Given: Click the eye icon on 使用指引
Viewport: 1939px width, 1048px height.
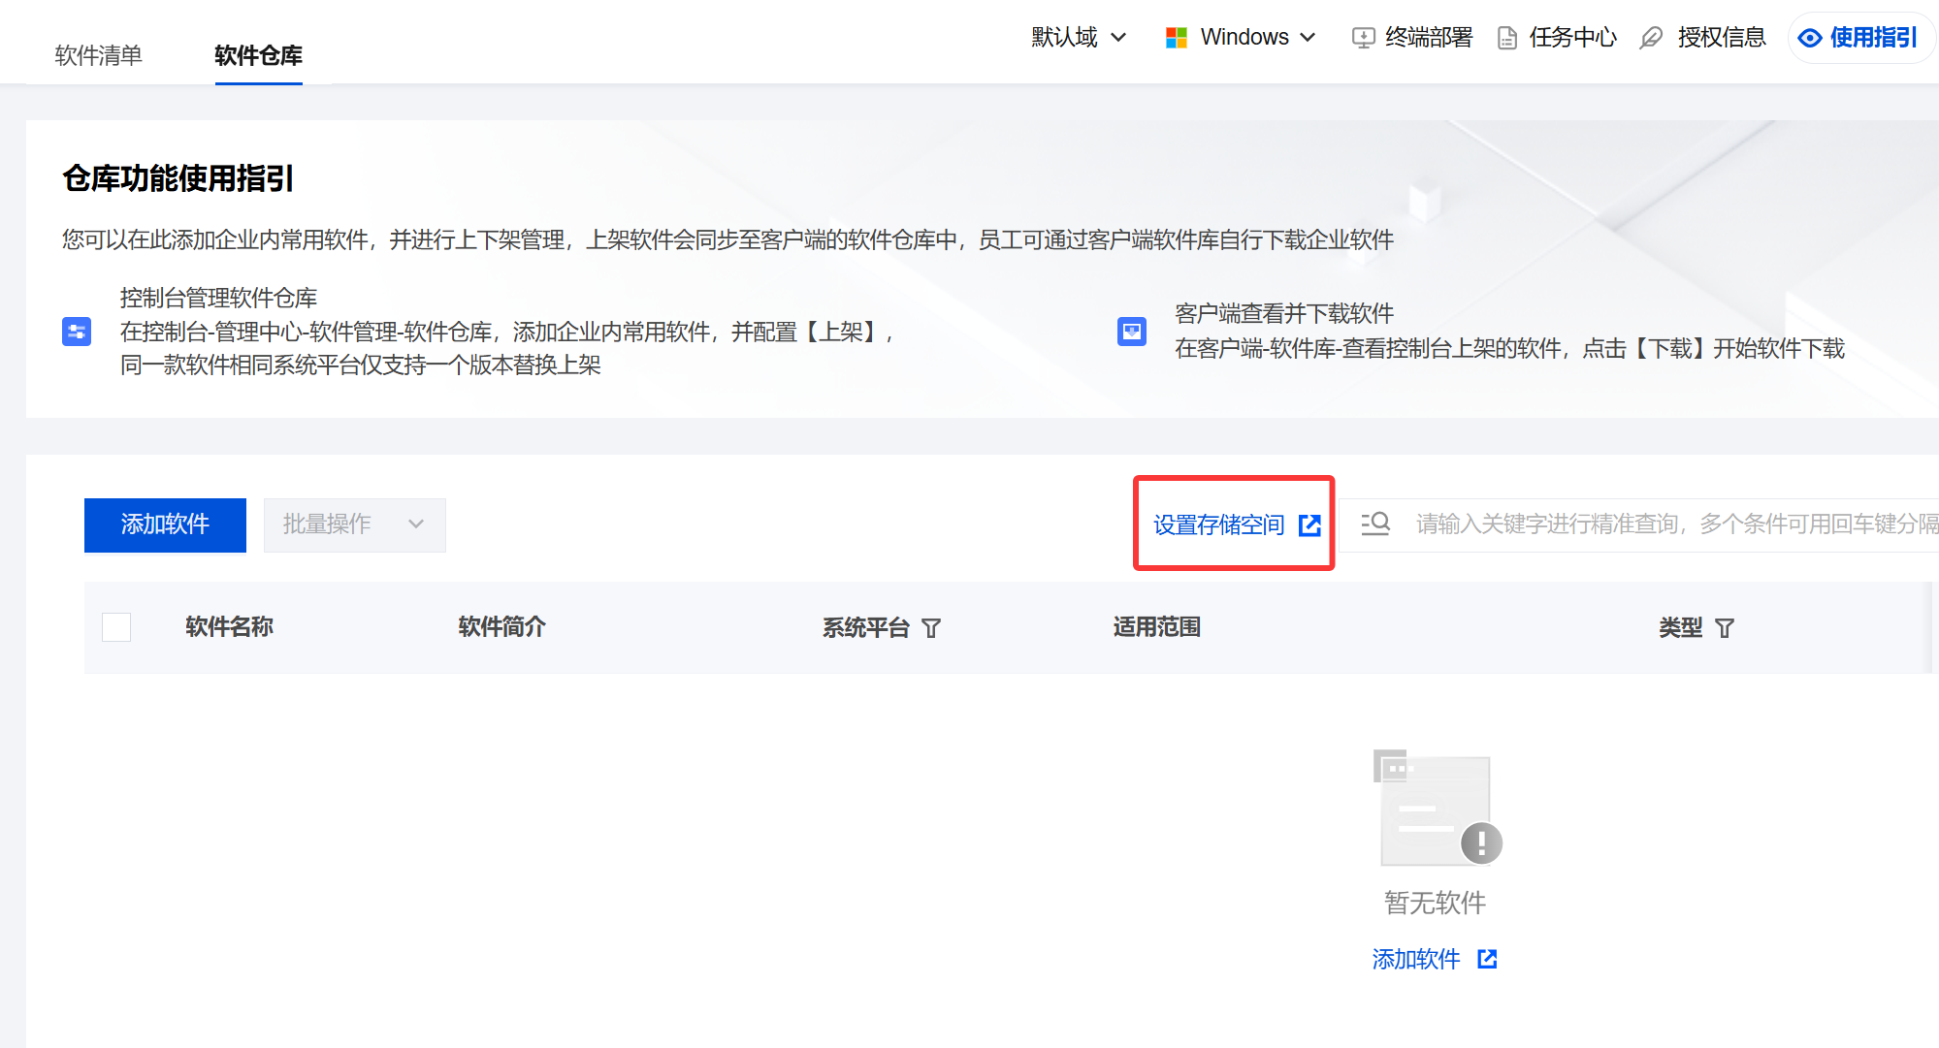Looking at the screenshot, I should click(x=1809, y=38).
